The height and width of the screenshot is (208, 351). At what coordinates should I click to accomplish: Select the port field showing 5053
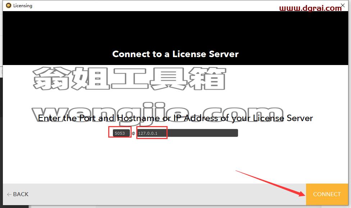(121, 133)
